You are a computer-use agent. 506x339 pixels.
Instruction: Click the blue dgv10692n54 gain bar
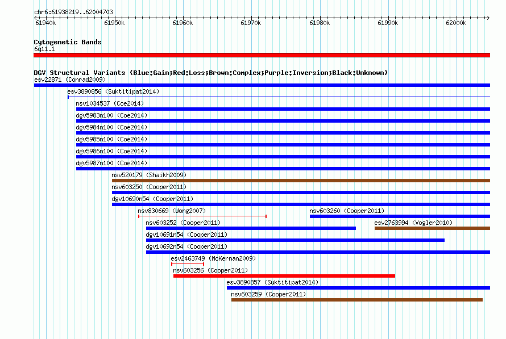point(318,252)
